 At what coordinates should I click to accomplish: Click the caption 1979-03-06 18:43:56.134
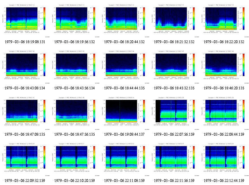[x=75, y=88]
